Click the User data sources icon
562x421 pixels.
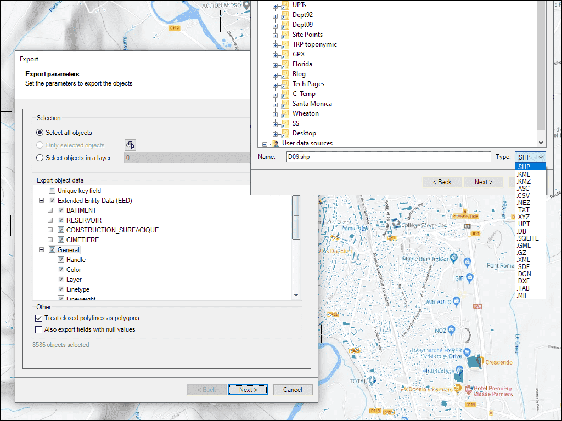pyautogui.click(x=275, y=143)
